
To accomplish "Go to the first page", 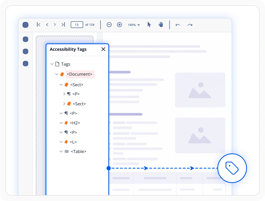I will tap(38, 25).
